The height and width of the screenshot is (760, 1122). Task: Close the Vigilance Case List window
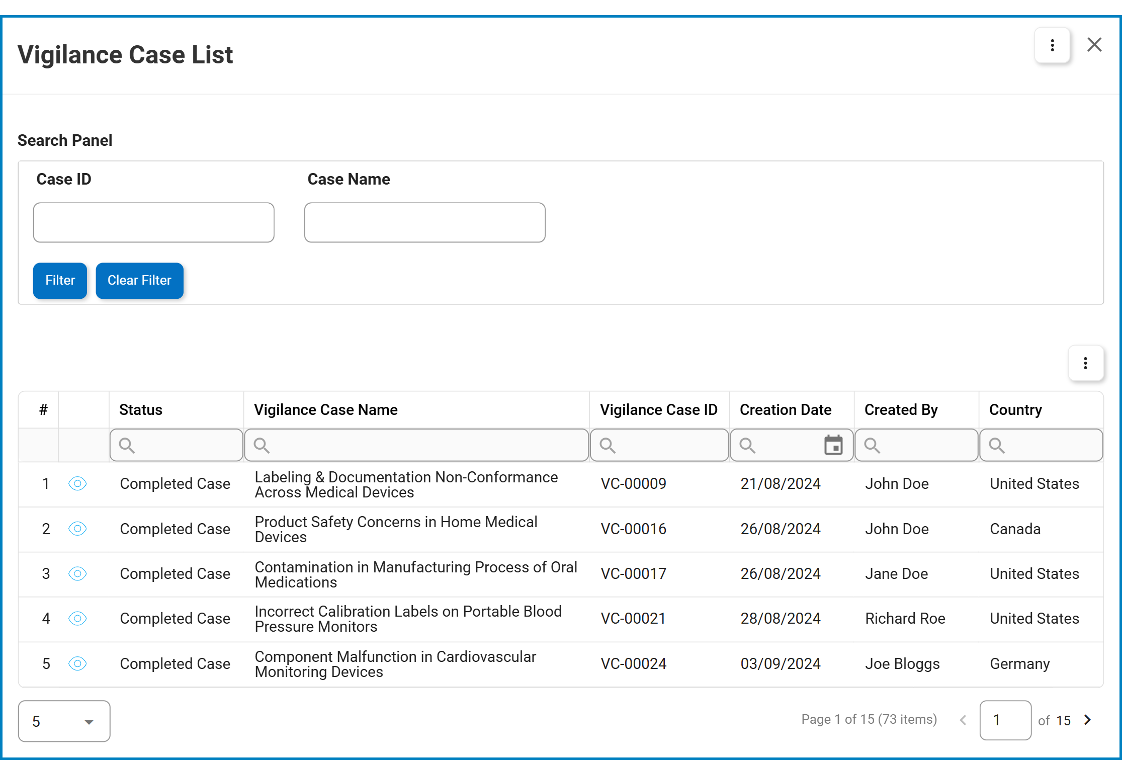[x=1094, y=45]
